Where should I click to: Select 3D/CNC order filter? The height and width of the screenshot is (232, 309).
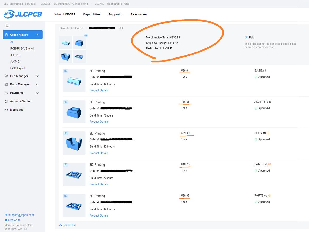click(15, 55)
